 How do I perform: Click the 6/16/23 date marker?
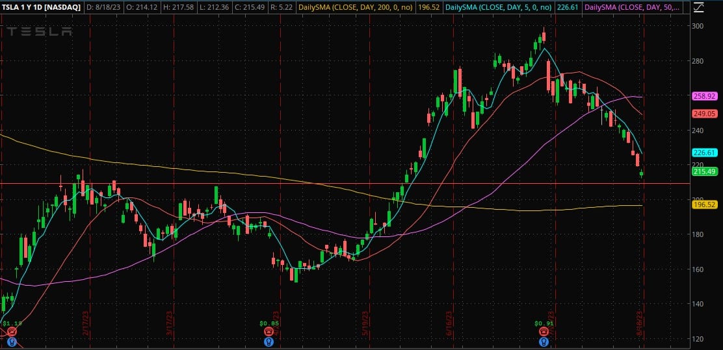click(449, 324)
